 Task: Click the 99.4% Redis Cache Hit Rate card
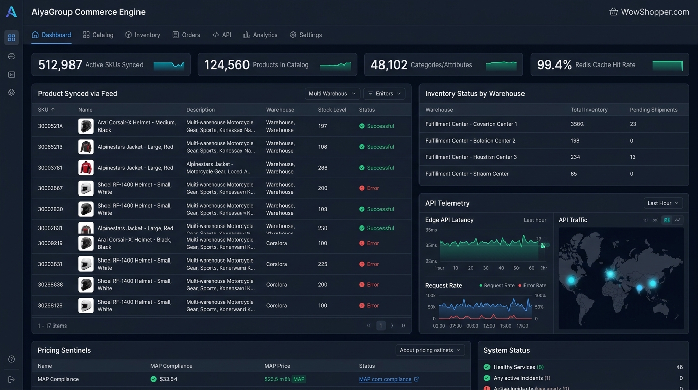[x=610, y=65]
